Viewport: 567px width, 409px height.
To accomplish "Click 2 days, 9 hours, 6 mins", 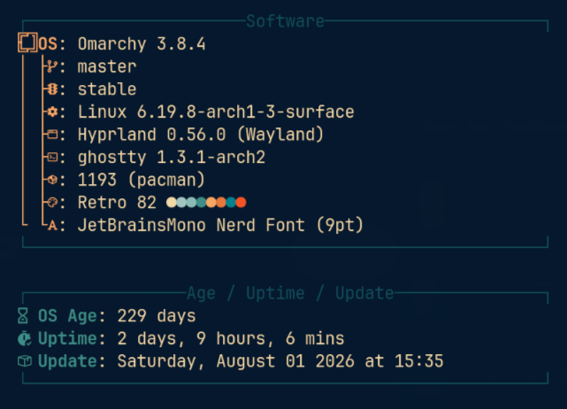I will point(231,339).
